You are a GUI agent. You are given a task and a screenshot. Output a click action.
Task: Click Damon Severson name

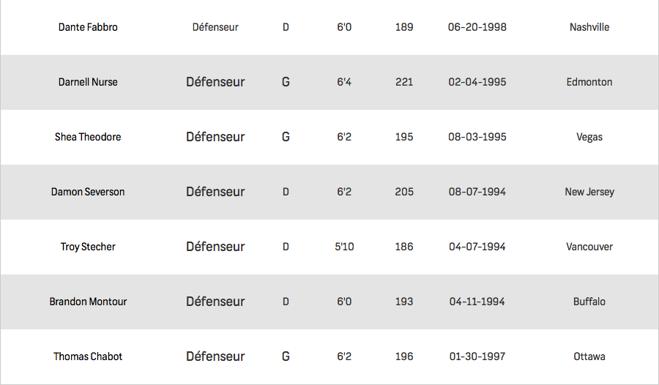pyautogui.click(x=88, y=192)
